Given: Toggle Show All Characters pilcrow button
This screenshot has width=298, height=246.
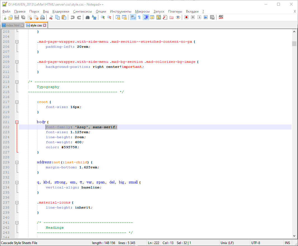Looking at the screenshot, I should pyautogui.click(x=139, y=17).
